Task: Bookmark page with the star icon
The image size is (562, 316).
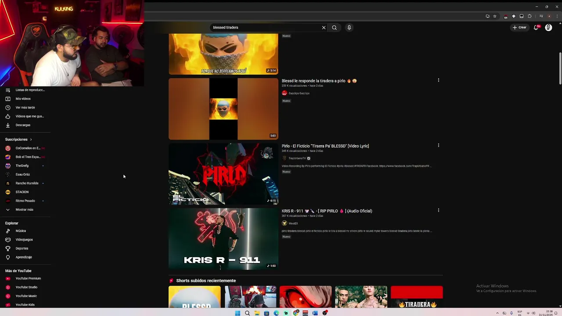Action: click(x=495, y=16)
